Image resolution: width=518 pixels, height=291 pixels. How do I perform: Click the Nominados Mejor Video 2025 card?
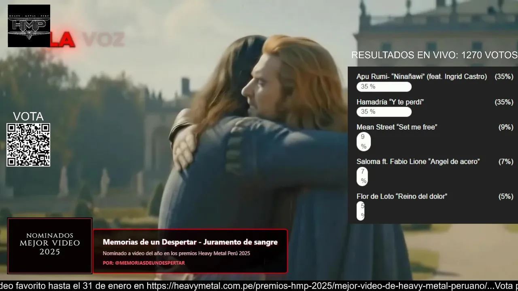pos(50,246)
